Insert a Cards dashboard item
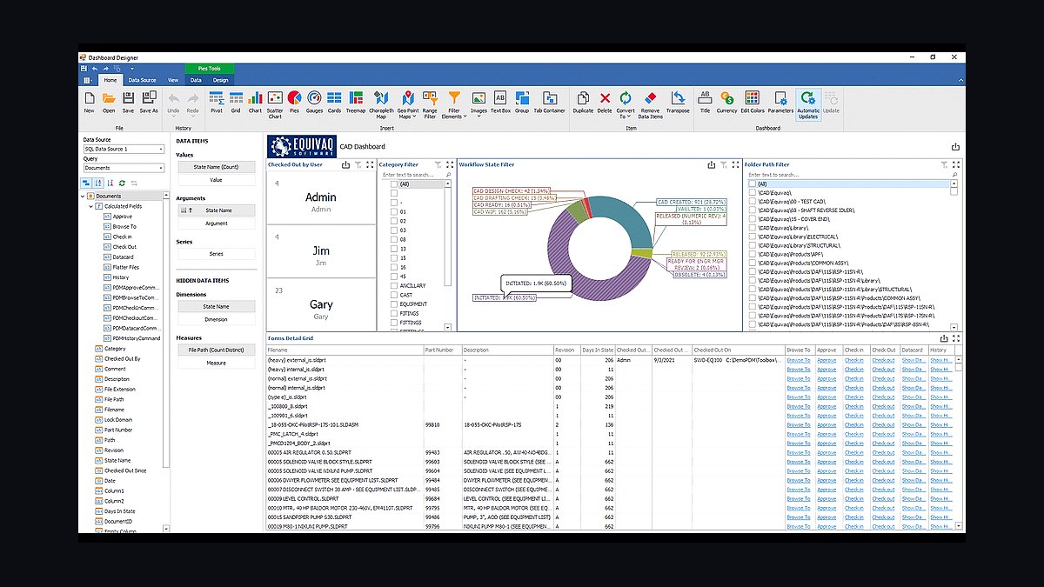Screen dimensions: 1044x587 point(335,102)
